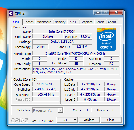Click the Ver. 1.73.0.x64 version text

(x=43, y=121)
